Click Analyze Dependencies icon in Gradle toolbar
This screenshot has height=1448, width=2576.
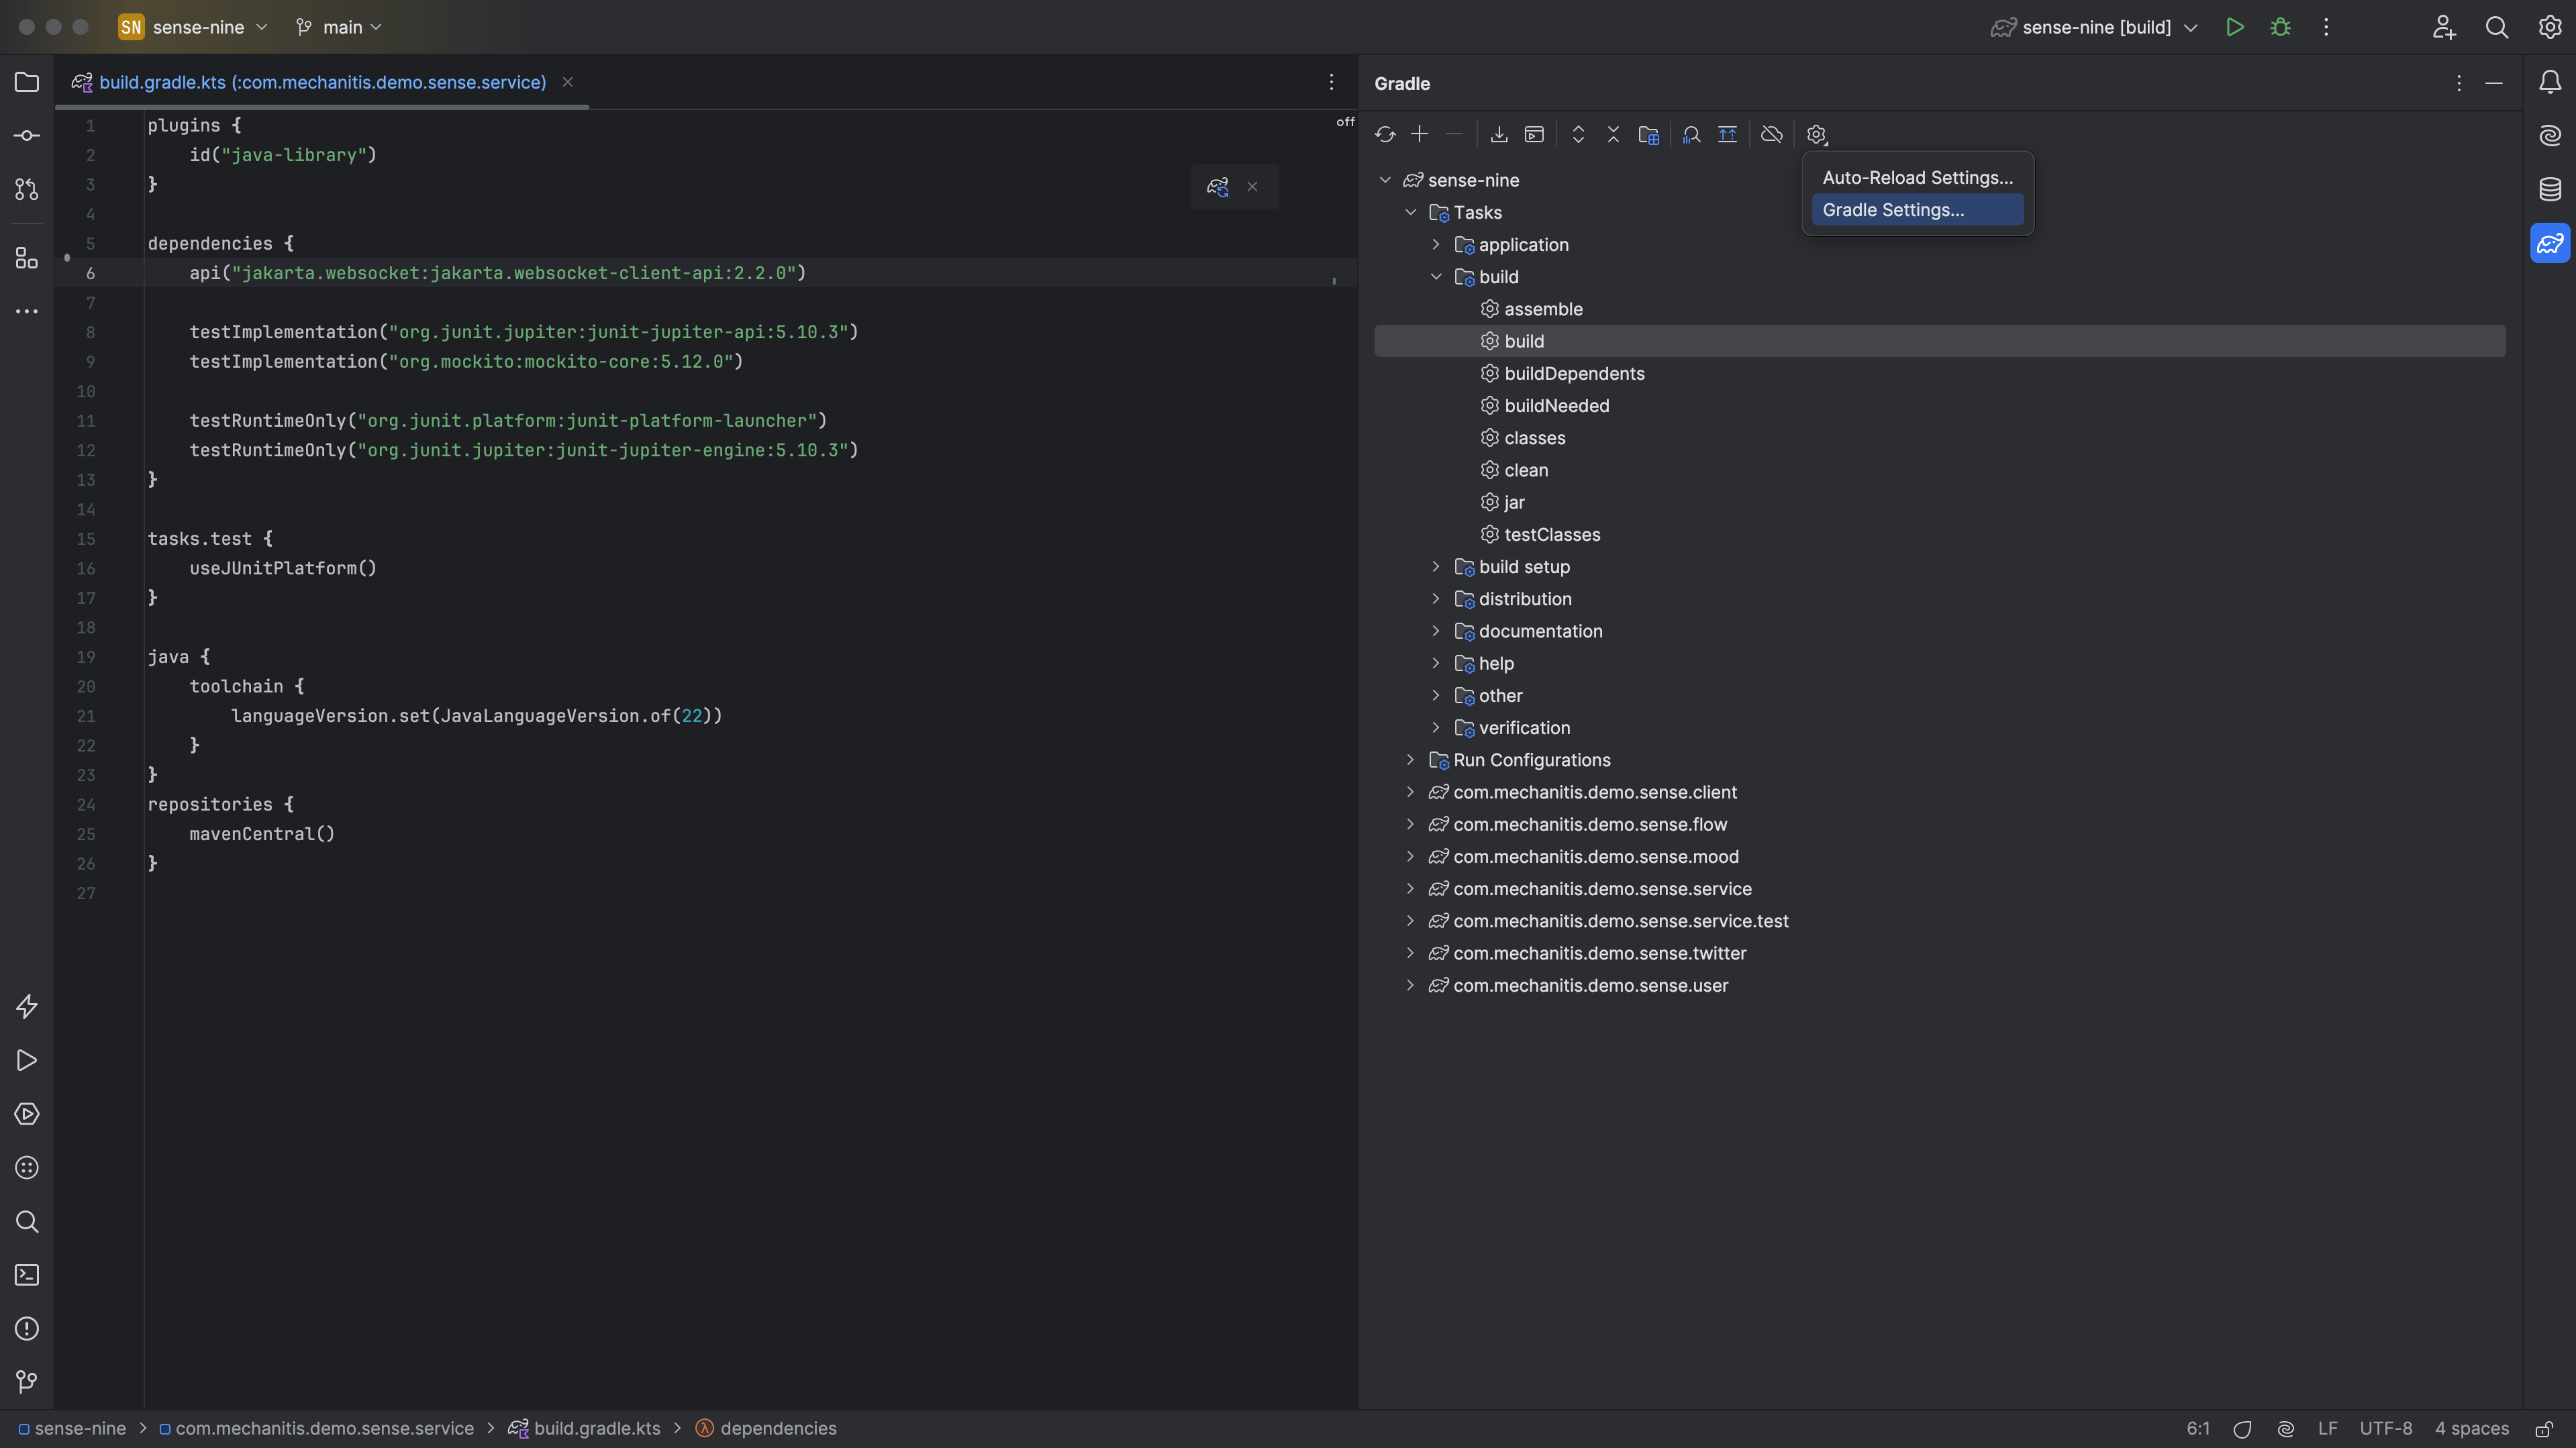pos(1691,134)
